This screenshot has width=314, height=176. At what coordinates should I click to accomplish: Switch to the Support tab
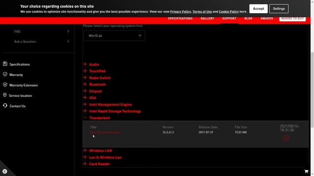click(x=229, y=19)
